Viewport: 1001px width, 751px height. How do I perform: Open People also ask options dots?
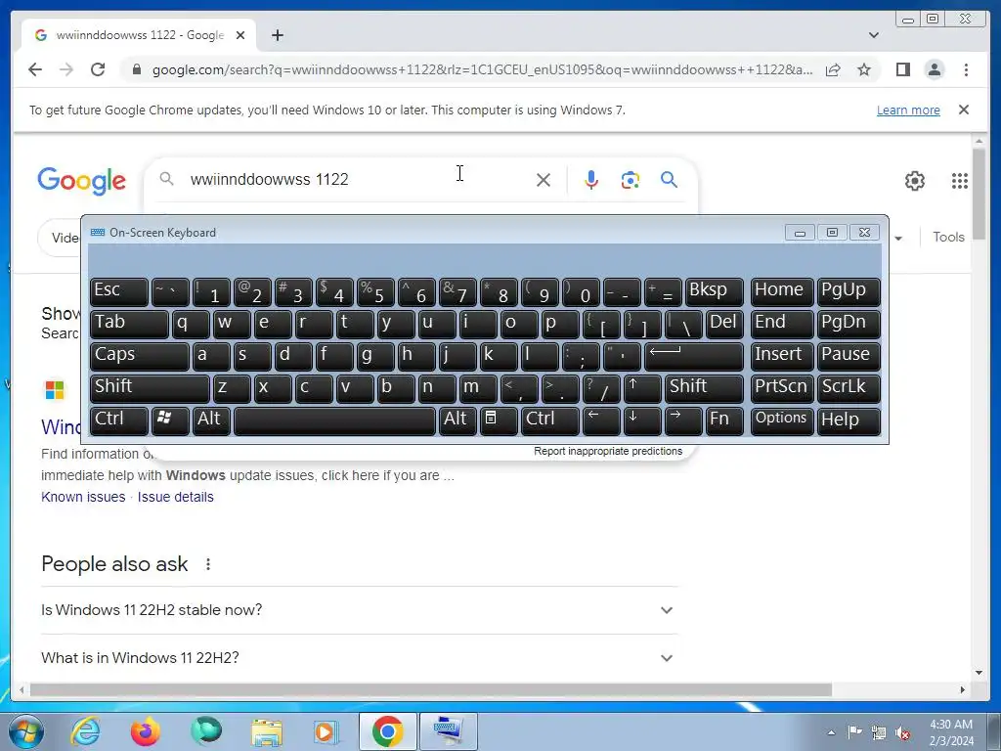208,564
